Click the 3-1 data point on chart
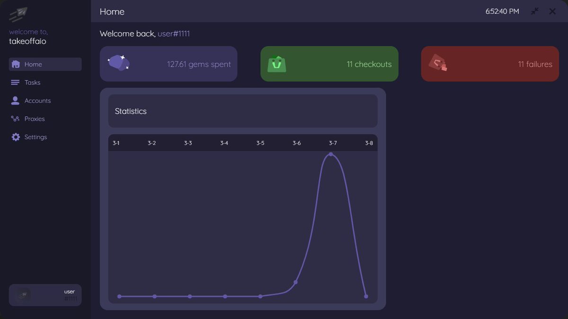 coord(119,296)
